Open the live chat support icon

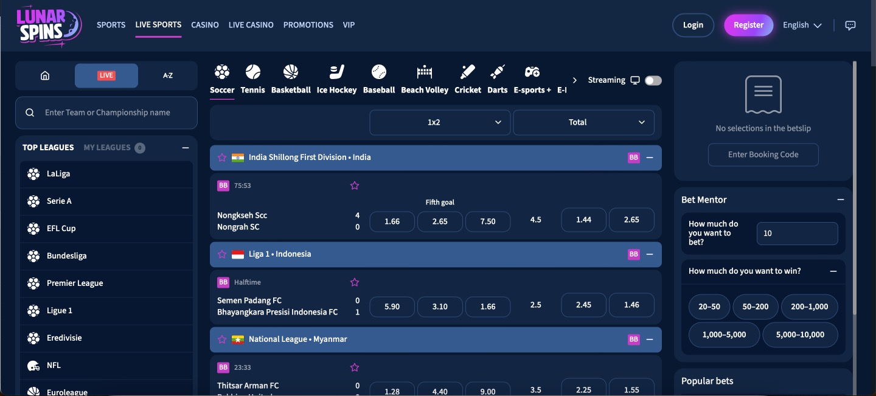[850, 25]
